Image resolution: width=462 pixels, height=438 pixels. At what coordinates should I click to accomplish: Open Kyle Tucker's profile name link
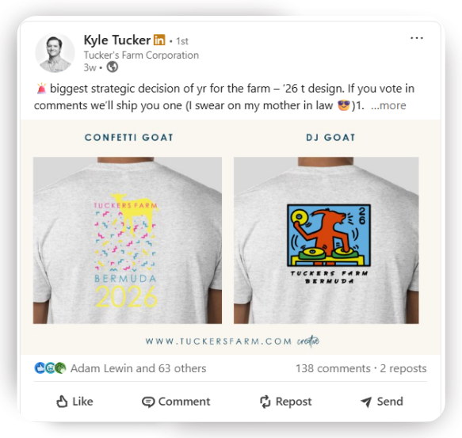pos(117,40)
